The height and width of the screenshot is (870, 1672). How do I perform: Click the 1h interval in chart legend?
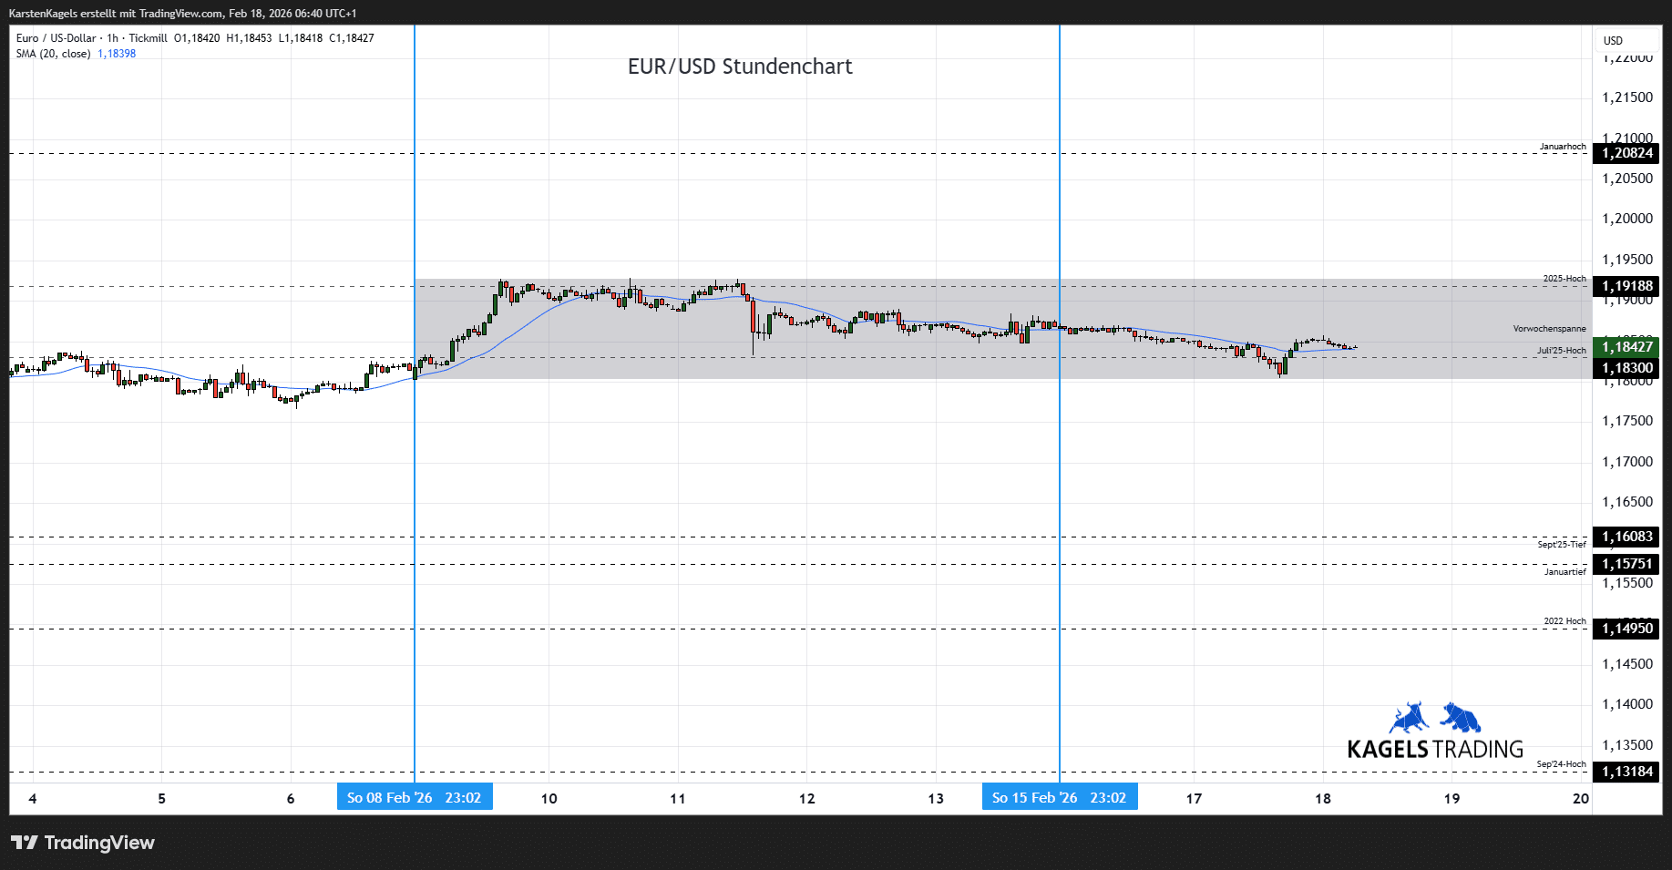[113, 38]
